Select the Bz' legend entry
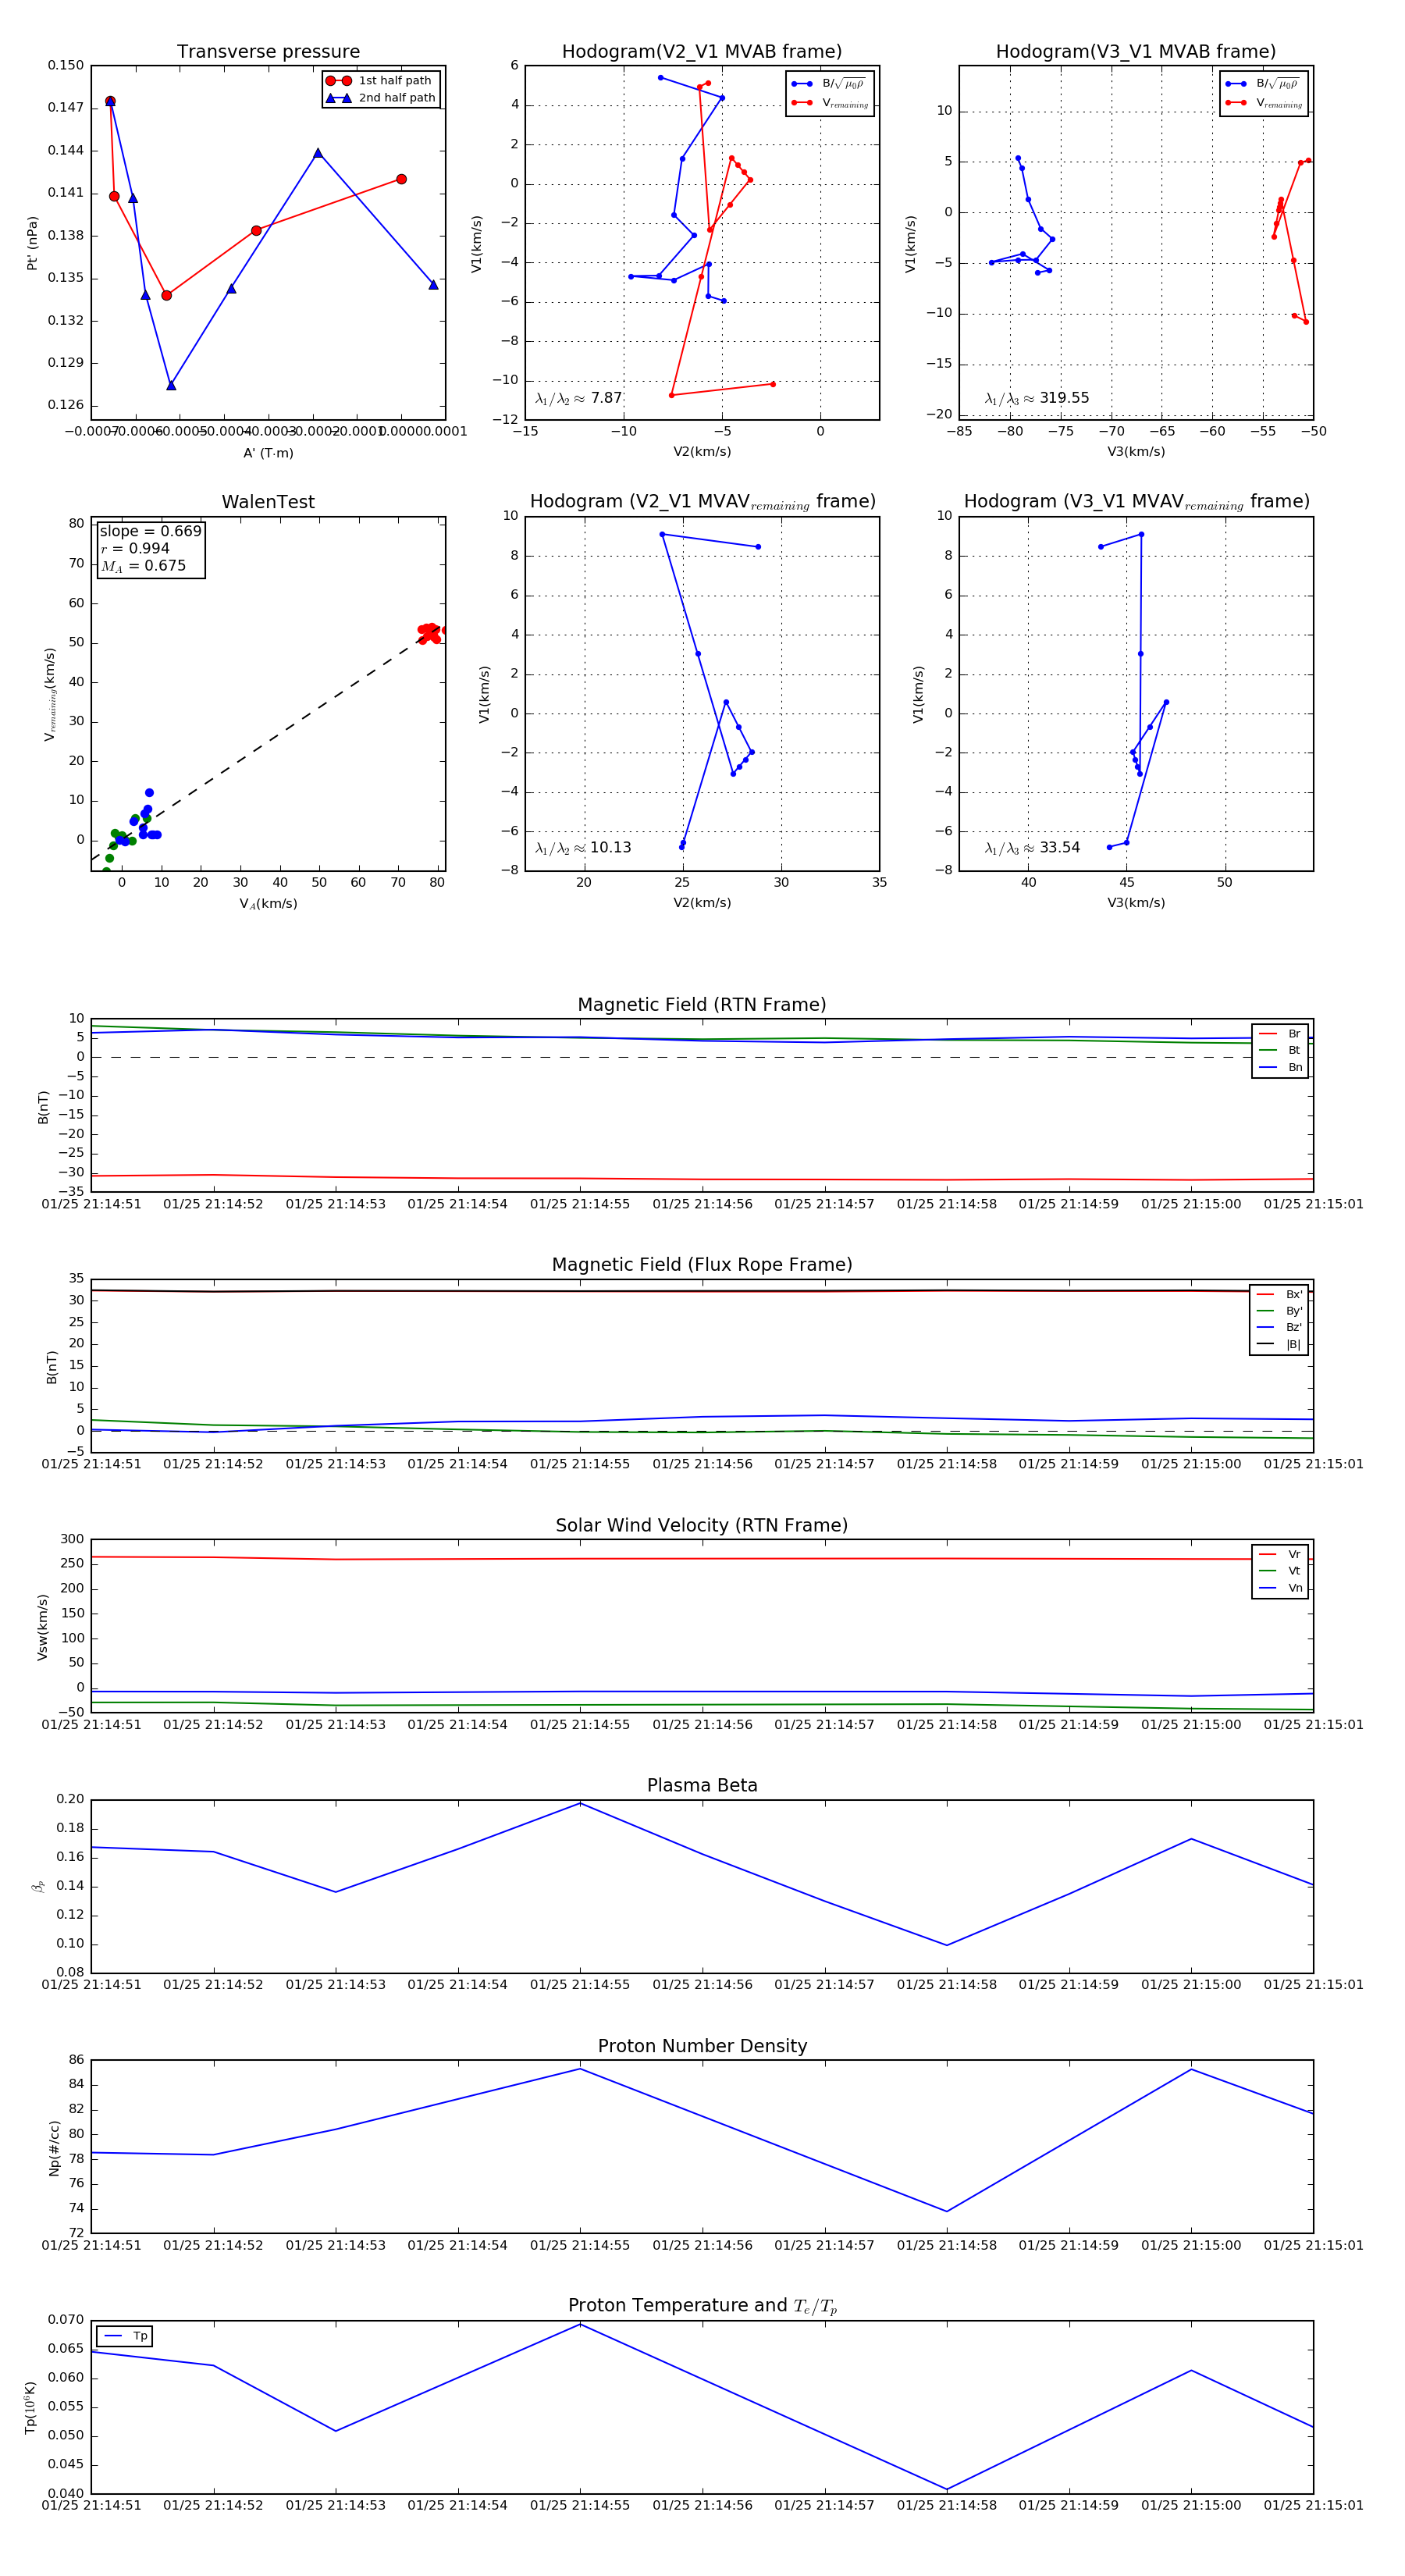This screenshot has width=1405, height=2576. [1279, 1327]
